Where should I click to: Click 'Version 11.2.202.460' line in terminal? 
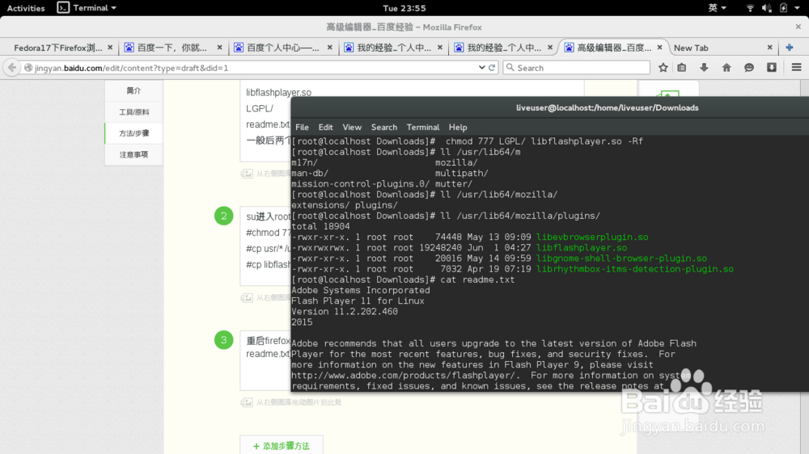click(345, 311)
